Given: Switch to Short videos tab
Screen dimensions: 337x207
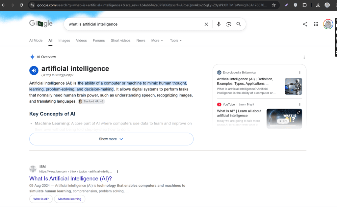Looking at the screenshot, I should [120, 40].
